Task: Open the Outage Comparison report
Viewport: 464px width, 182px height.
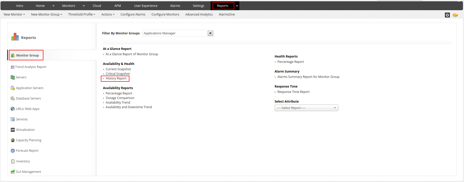Action: point(120,98)
